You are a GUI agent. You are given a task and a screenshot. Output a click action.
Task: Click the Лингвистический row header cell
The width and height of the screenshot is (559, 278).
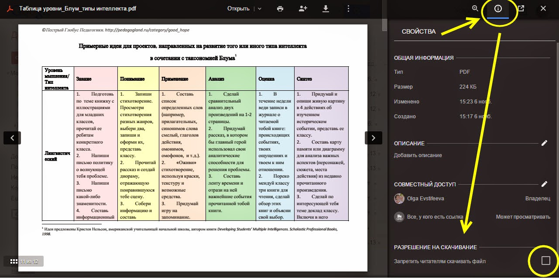pos(58,156)
